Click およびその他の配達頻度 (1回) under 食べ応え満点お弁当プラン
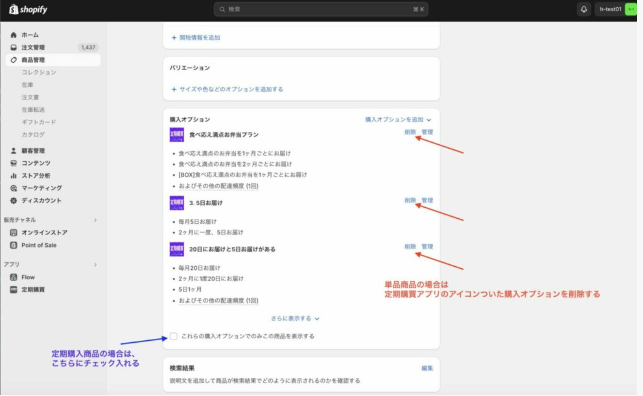 tap(219, 186)
